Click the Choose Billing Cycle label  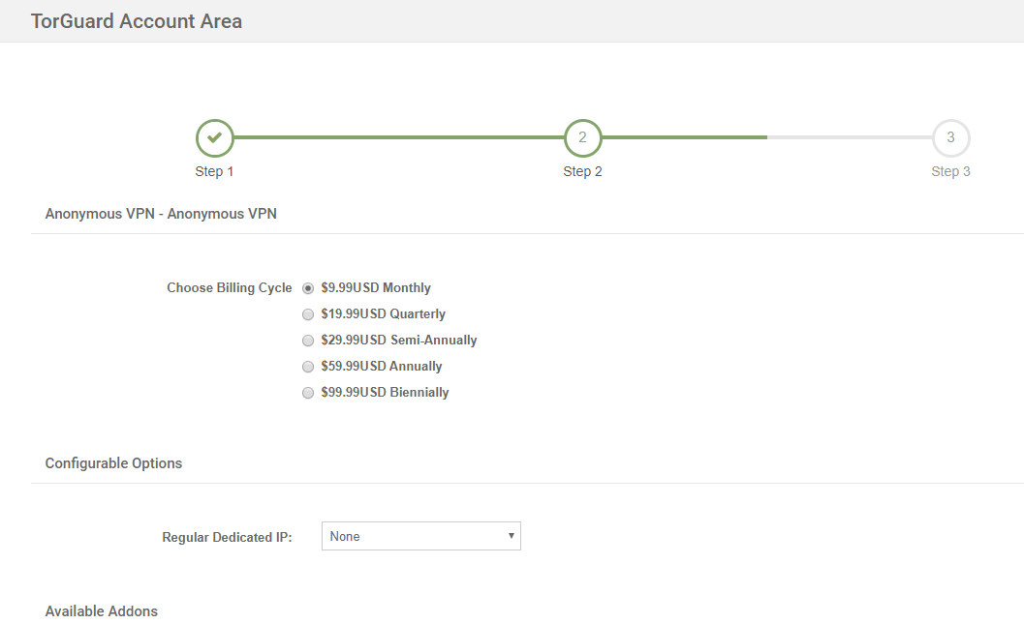click(230, 287)
